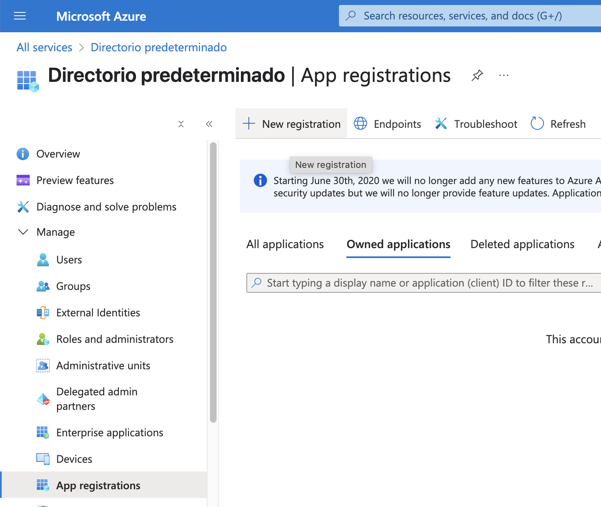
Task: Select the Owned applications tab
Action: (x=398, y=244)
